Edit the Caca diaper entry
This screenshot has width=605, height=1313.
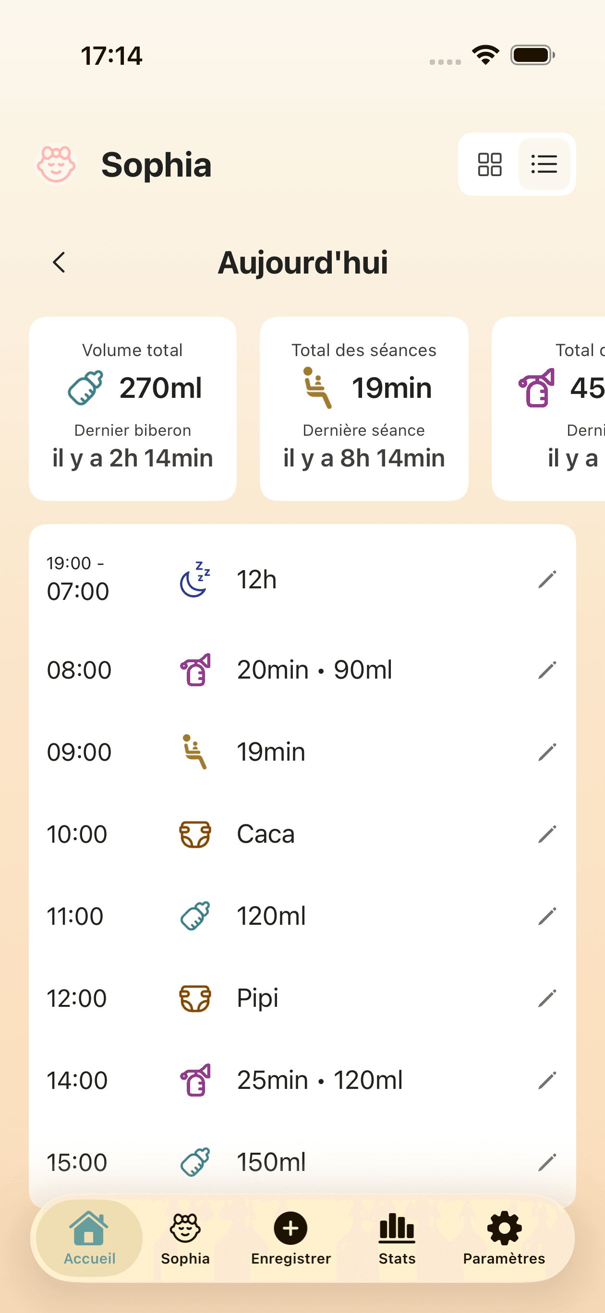(x=547, y=835)
